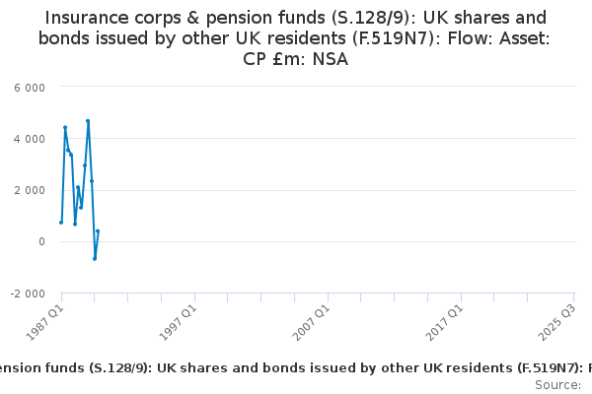Click the 0 y-axis label
592x394 pixels.
(x=41, y=241)
